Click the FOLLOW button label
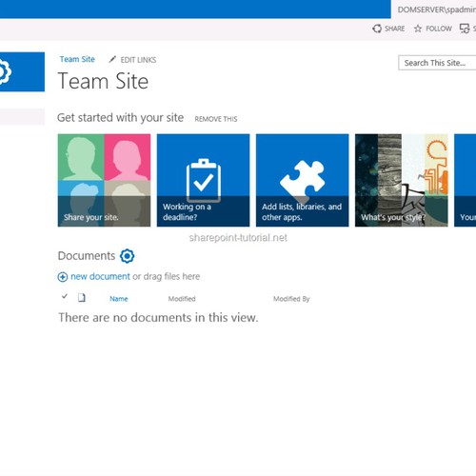This screenshot has height=476, width=476. coord(439,29)
